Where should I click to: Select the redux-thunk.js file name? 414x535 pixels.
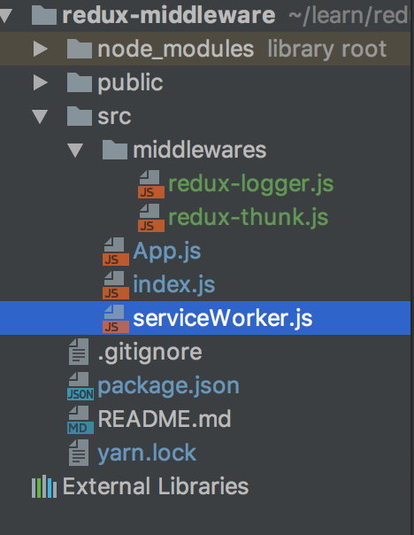[248, 219]
